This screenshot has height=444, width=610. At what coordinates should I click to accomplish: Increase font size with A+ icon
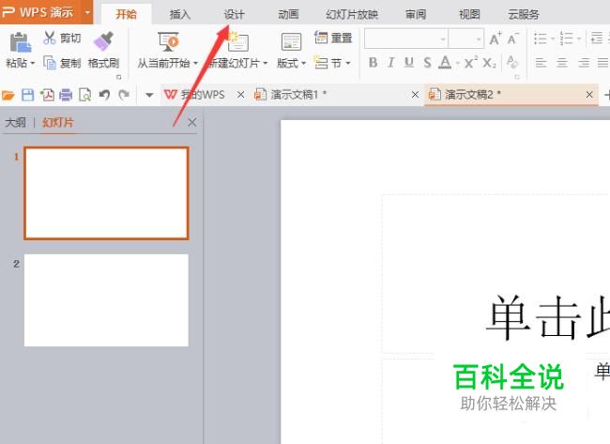(496, 38)
